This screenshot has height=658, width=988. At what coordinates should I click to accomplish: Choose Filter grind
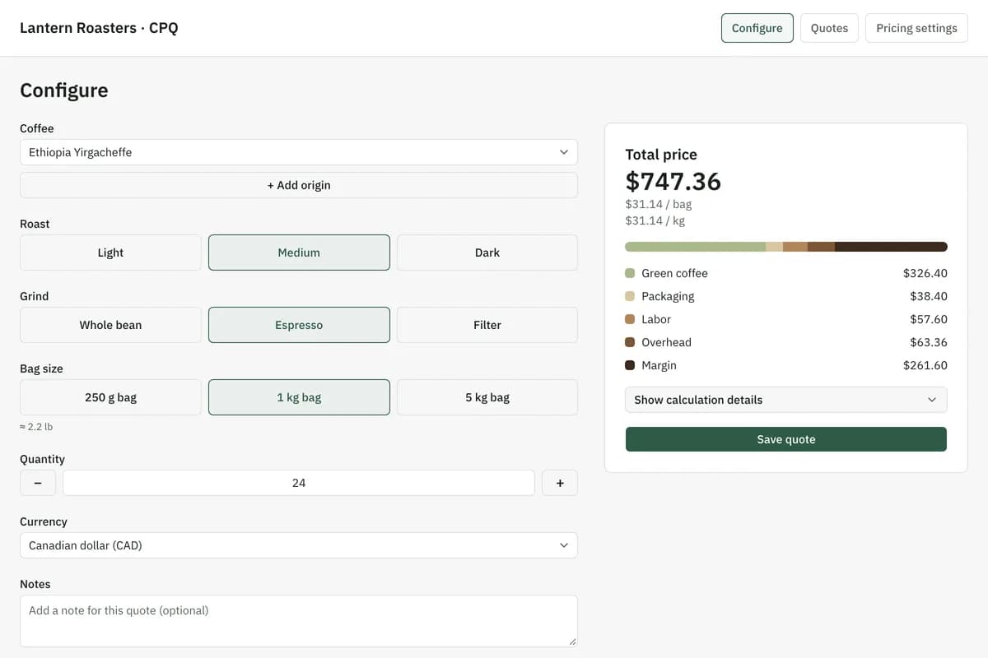click(x=487, y=325)
